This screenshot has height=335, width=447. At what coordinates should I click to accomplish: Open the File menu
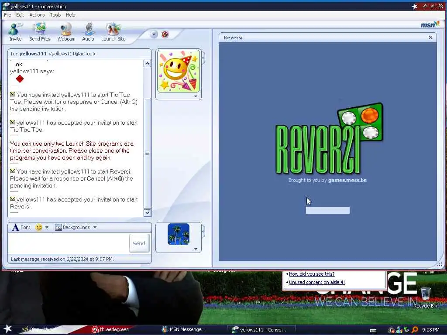pos(7,15)
